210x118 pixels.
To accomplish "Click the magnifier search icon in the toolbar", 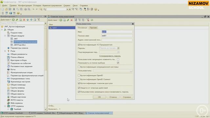I will click(x=45, y=9).
